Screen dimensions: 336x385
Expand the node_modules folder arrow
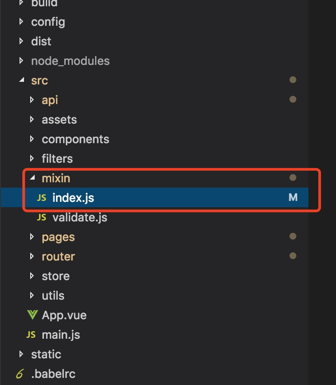point(21,61)
